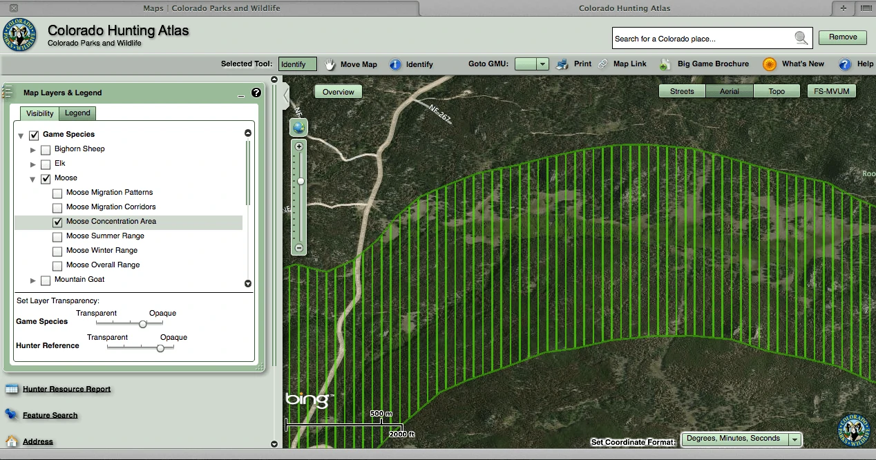The height and width of the screenshot is (460, 876).
Task: Open the Feature Search link
Action: click(50, 416)
